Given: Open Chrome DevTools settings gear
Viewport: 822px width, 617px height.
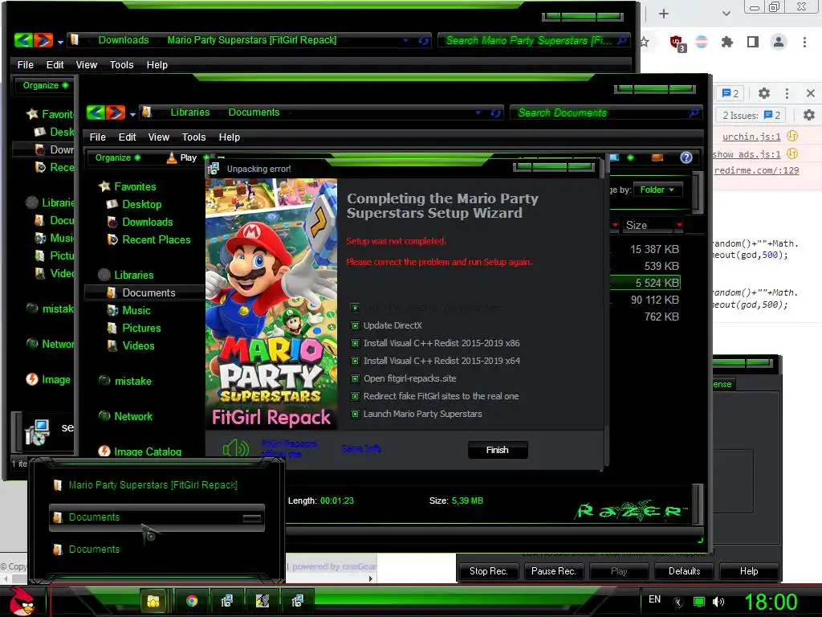Looking at the screenshot, I should point(764,93).
